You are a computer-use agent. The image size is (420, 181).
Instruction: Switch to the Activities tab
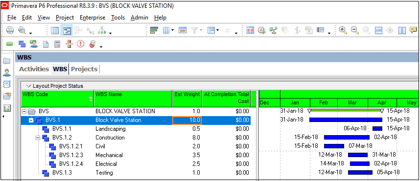(34, 69)
